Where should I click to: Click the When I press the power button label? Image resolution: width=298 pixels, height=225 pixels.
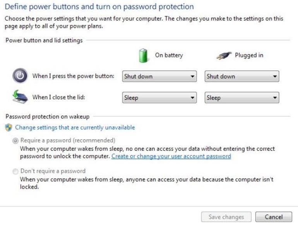point(73,76)
